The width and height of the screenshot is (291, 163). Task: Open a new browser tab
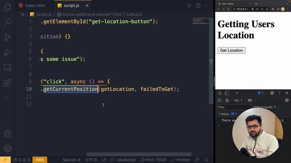click(x=256, y=4)
